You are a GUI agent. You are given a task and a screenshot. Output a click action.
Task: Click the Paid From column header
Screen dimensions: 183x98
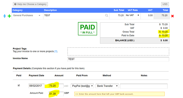tap(82, 75)
